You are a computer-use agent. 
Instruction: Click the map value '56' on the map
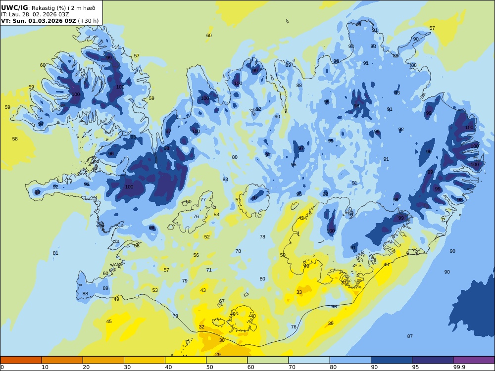pos(196,255)
